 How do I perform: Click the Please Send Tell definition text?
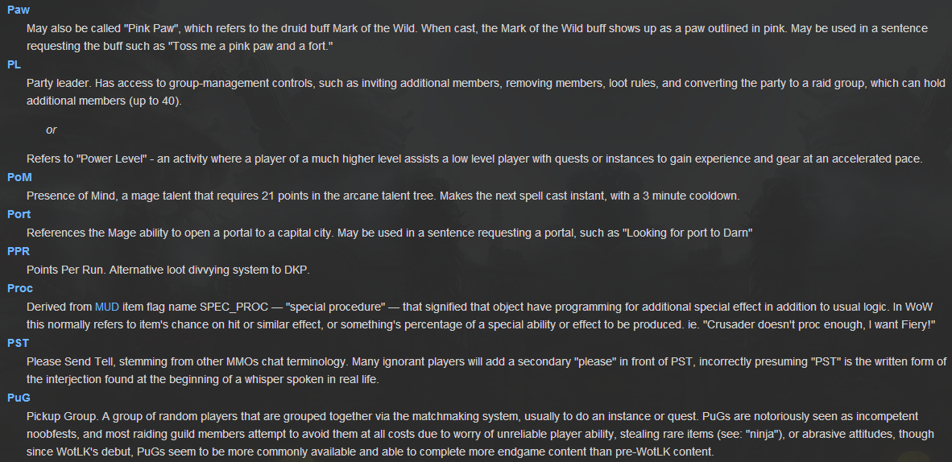(486, 370)
